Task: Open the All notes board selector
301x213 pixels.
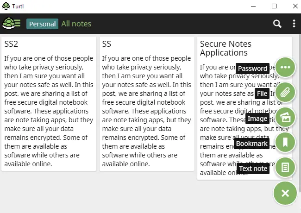Action: coord(76,24)
